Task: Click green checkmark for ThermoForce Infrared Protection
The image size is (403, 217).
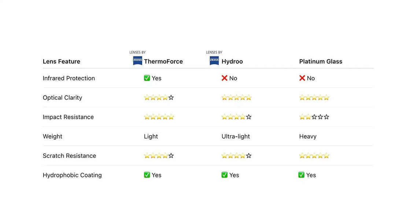Action: (147, 78)
